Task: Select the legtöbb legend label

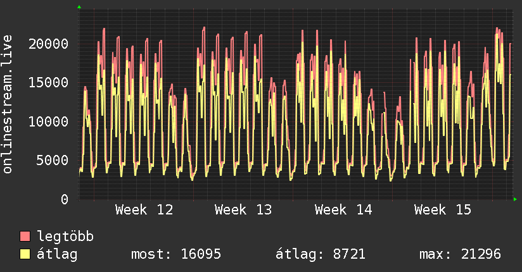Action: pos(66,237)
